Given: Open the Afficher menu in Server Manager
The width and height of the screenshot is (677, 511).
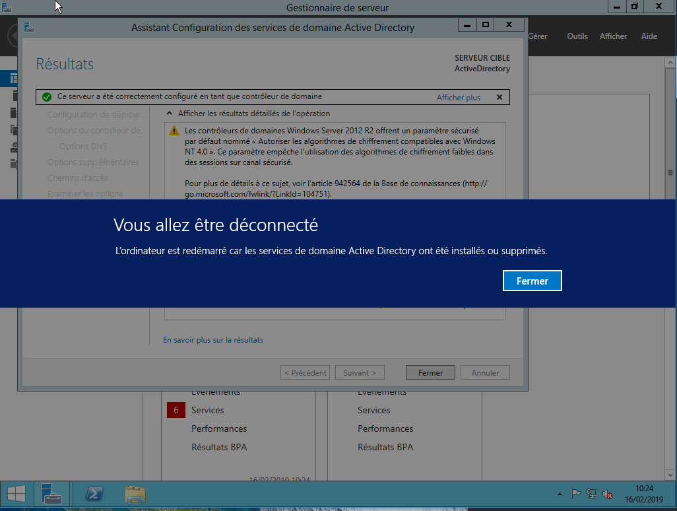Looking at the screenshot, I should pyautogui.click(x=613, y=36).
